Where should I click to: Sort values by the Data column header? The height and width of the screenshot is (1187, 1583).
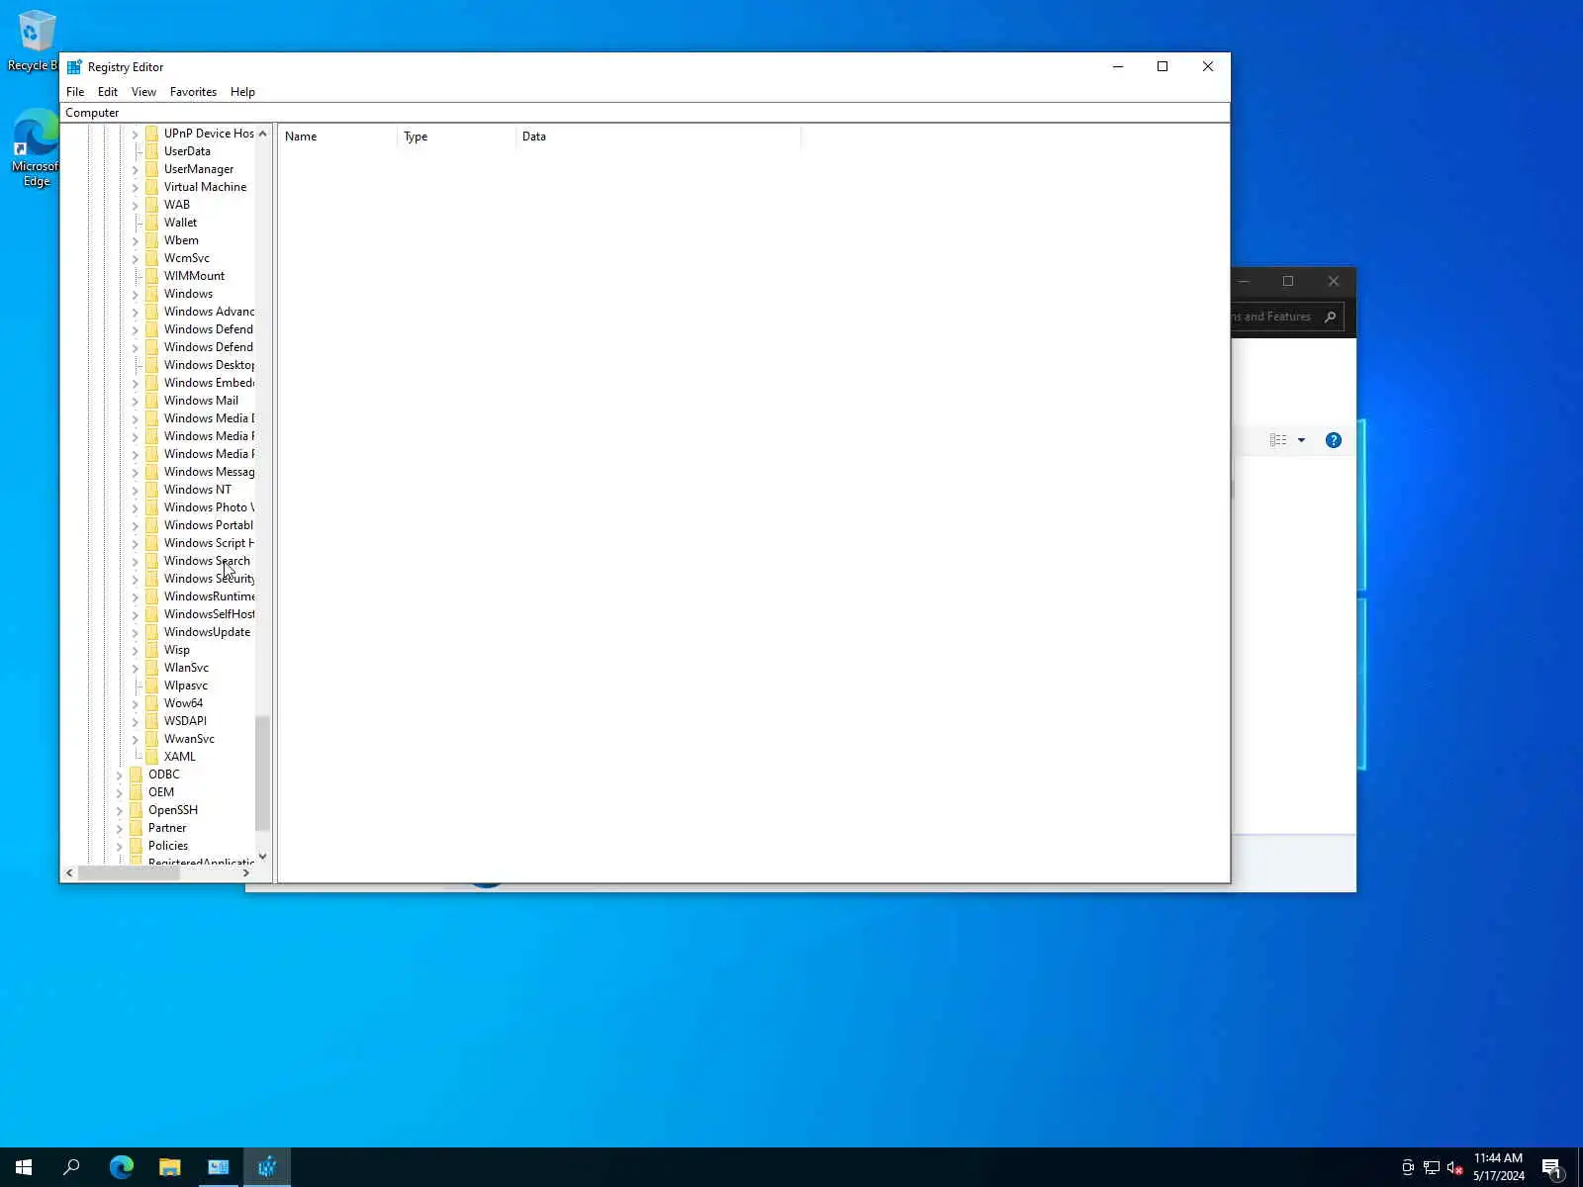(658, 137)
